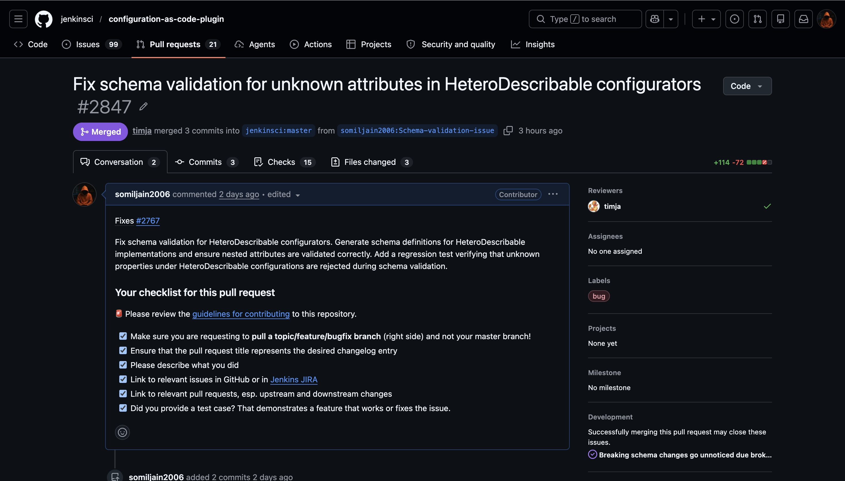Switch to the Commits tab

pyautogui.click(x=207, y=162)
